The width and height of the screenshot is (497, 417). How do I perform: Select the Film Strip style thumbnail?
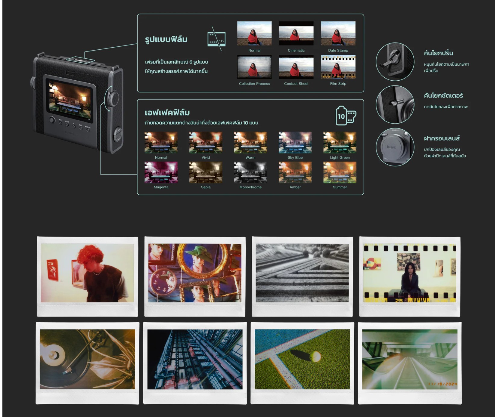[338, 67]
